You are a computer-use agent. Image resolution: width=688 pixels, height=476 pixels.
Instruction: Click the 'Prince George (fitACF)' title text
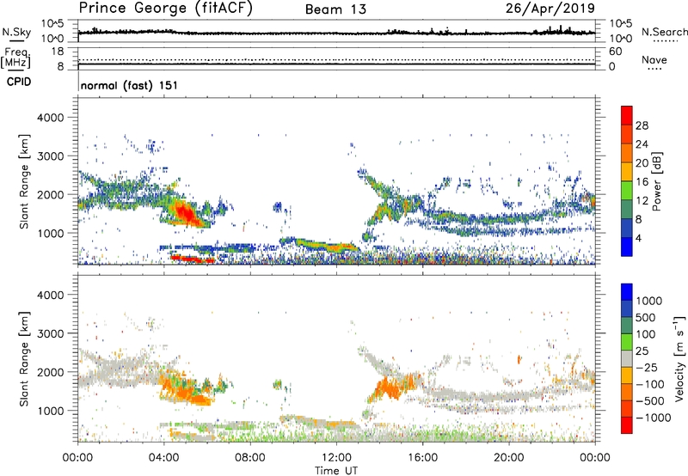[x=166, y=8]
